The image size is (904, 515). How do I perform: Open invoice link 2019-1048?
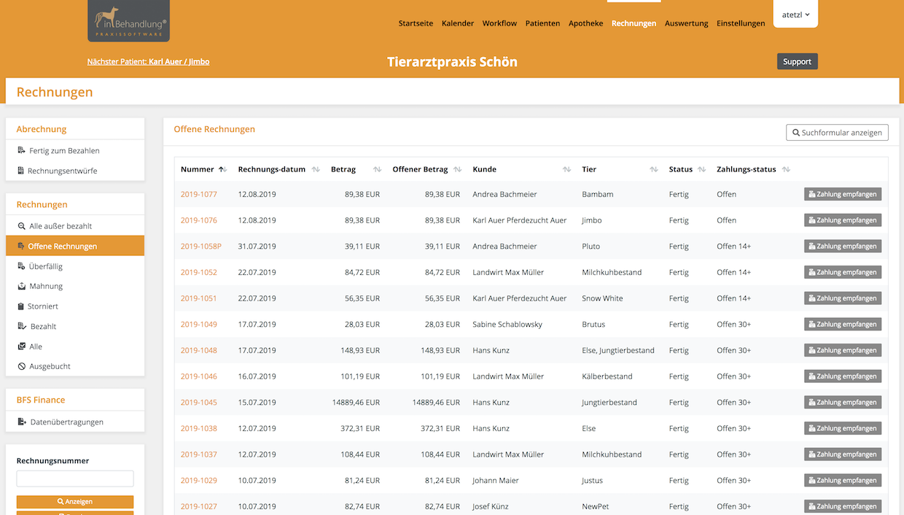pos(199,351)
